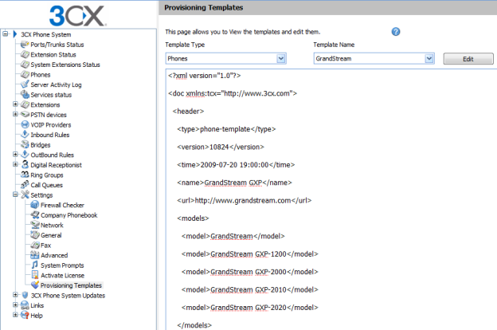This screenshot has width=497, height=330.
Task: Click the Links icon
Action: pos(25,305)
